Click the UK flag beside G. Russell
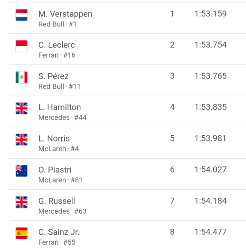The image size is (246, 251). pyautogui.click(x=22, y=202)
